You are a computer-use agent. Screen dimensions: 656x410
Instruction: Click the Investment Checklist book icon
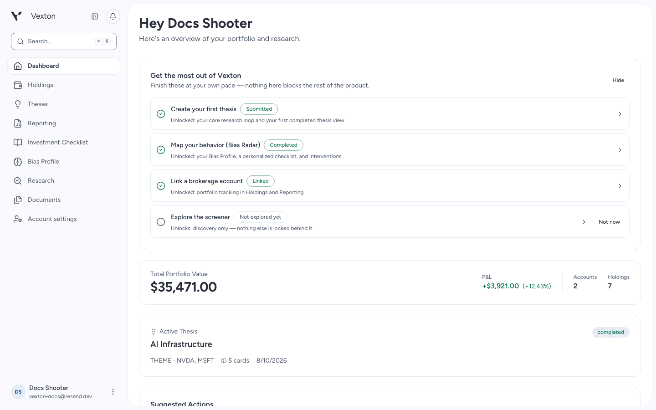18,143
